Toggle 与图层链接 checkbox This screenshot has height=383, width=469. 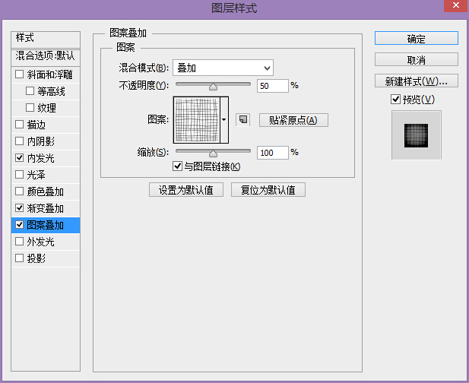point(177,166)
